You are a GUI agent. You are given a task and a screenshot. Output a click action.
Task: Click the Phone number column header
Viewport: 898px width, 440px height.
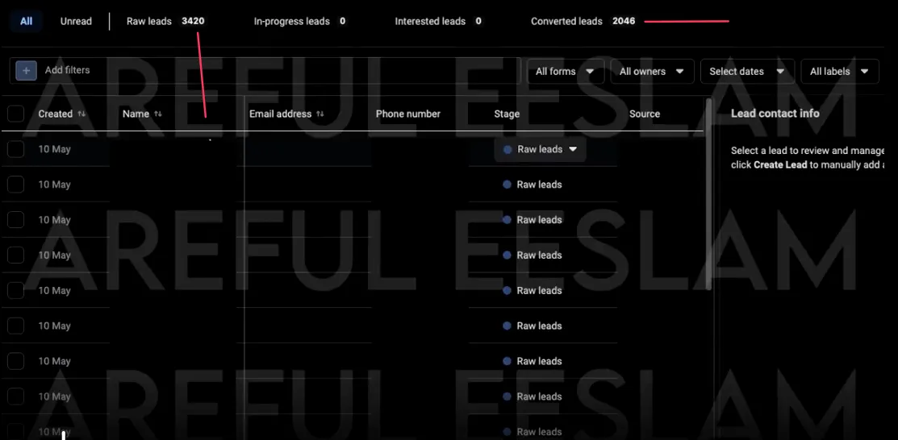tap(407, 114)
